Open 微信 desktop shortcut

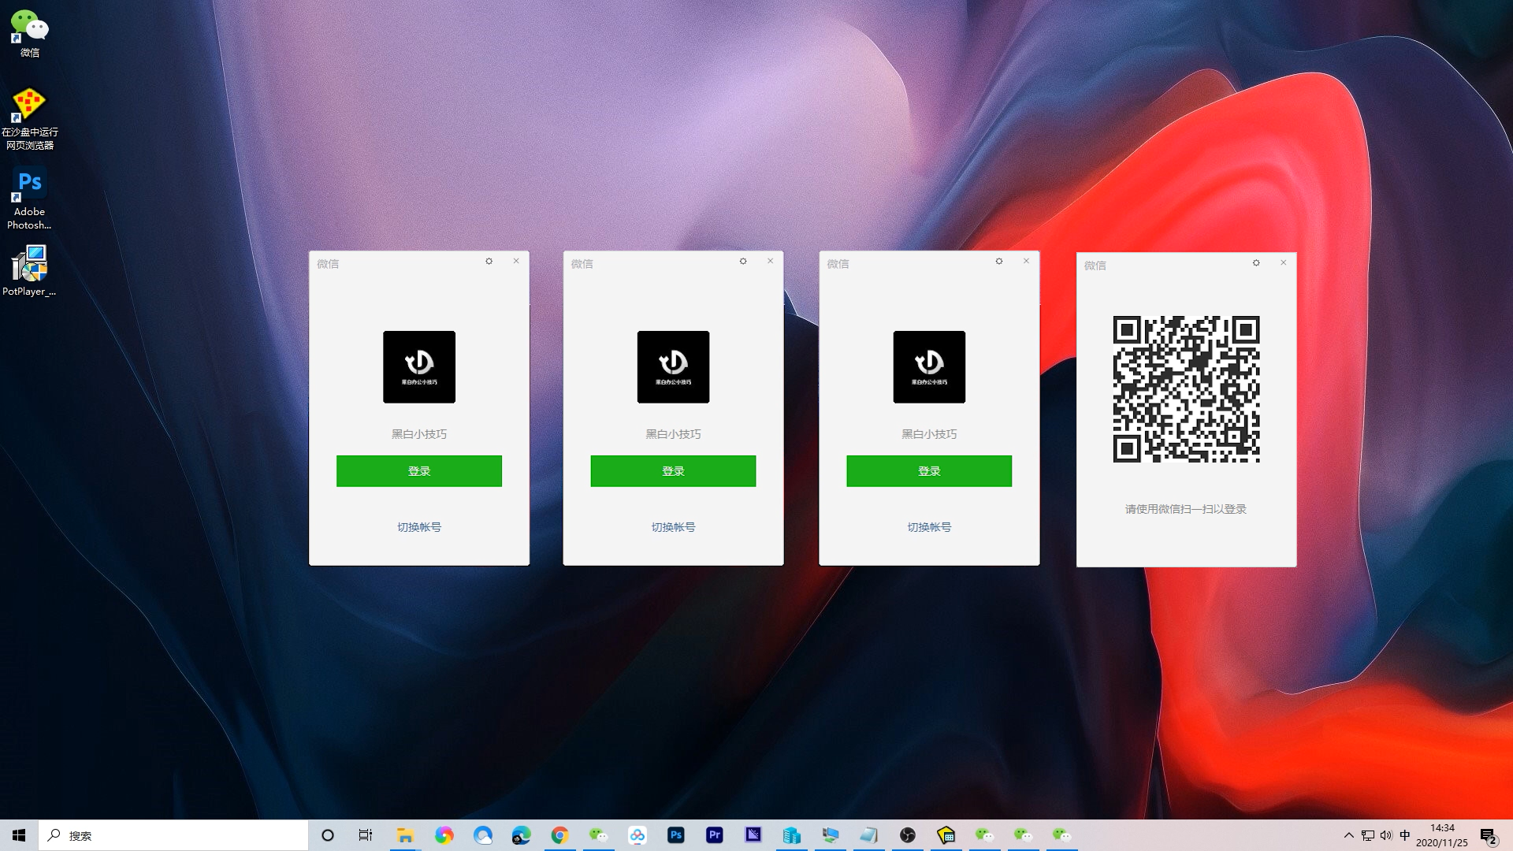[30, 33]
